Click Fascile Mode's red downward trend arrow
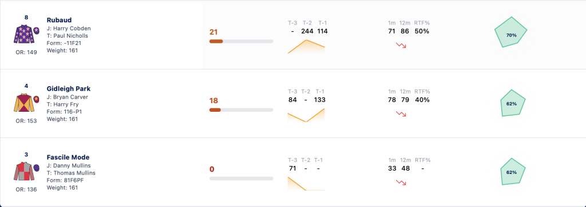This screenshot has height=207, width=586. 401,182
